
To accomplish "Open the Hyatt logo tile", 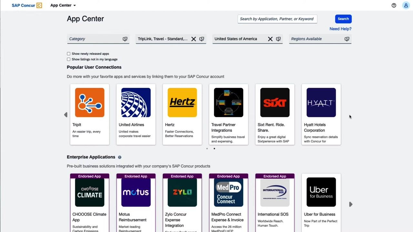I will (x=321, y=102).
